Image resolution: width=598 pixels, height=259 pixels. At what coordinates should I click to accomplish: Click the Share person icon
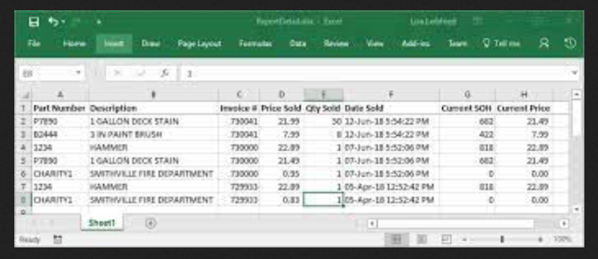(544, 44)
